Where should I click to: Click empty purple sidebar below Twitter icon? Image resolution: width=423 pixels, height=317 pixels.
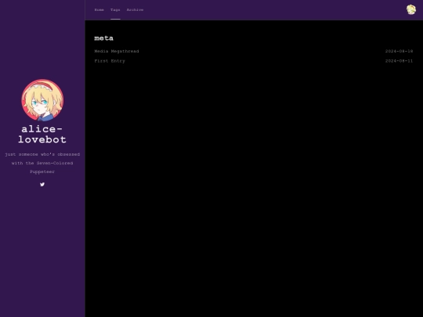click(x=42, y=250)
